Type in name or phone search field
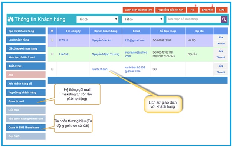Viewport: 233px width, 149px height. (193, 19)
